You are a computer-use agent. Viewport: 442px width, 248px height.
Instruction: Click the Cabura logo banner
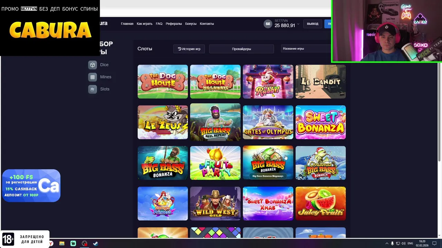click(50, 30)
